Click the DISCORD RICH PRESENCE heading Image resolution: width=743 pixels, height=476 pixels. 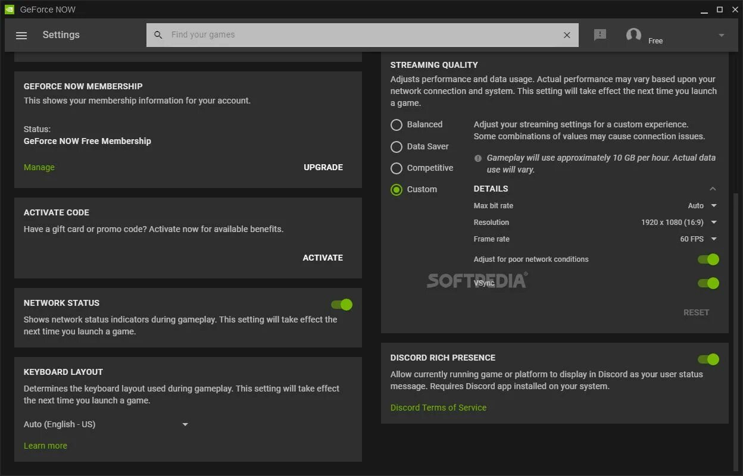[443, 358]
